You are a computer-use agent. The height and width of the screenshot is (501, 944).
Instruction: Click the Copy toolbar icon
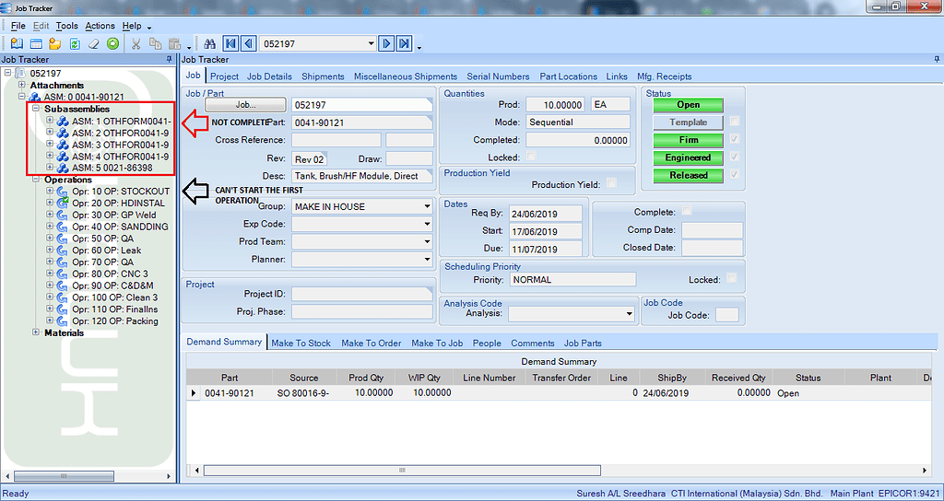tap(155, 44)
